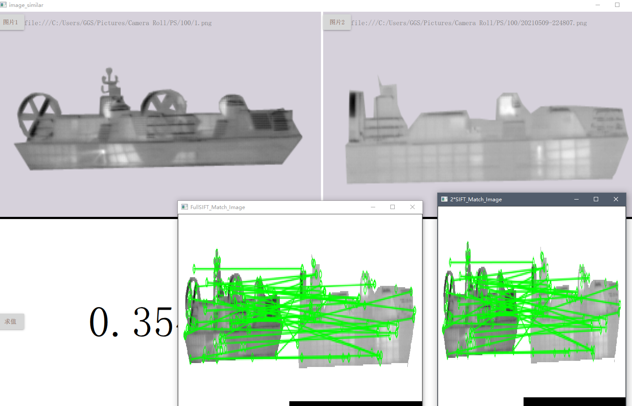Viewport: 632px width, 406px height.
Task: Maximize the main image_similar window
Action: [x=618, y=5]
